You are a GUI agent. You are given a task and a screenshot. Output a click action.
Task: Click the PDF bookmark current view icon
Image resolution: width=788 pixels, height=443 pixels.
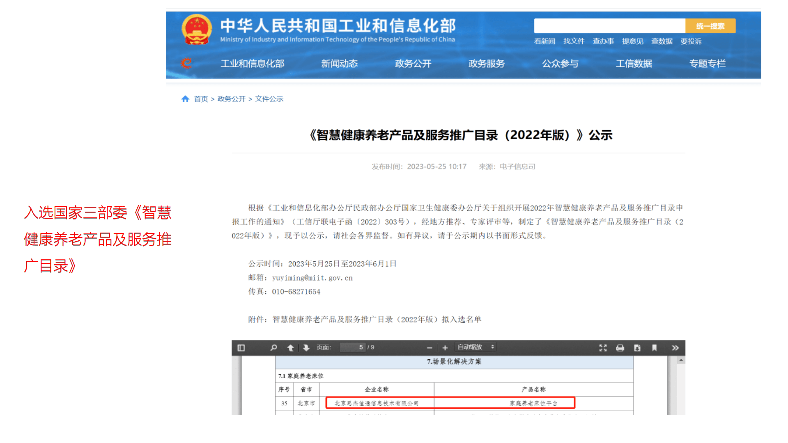(x=655, y=348)
